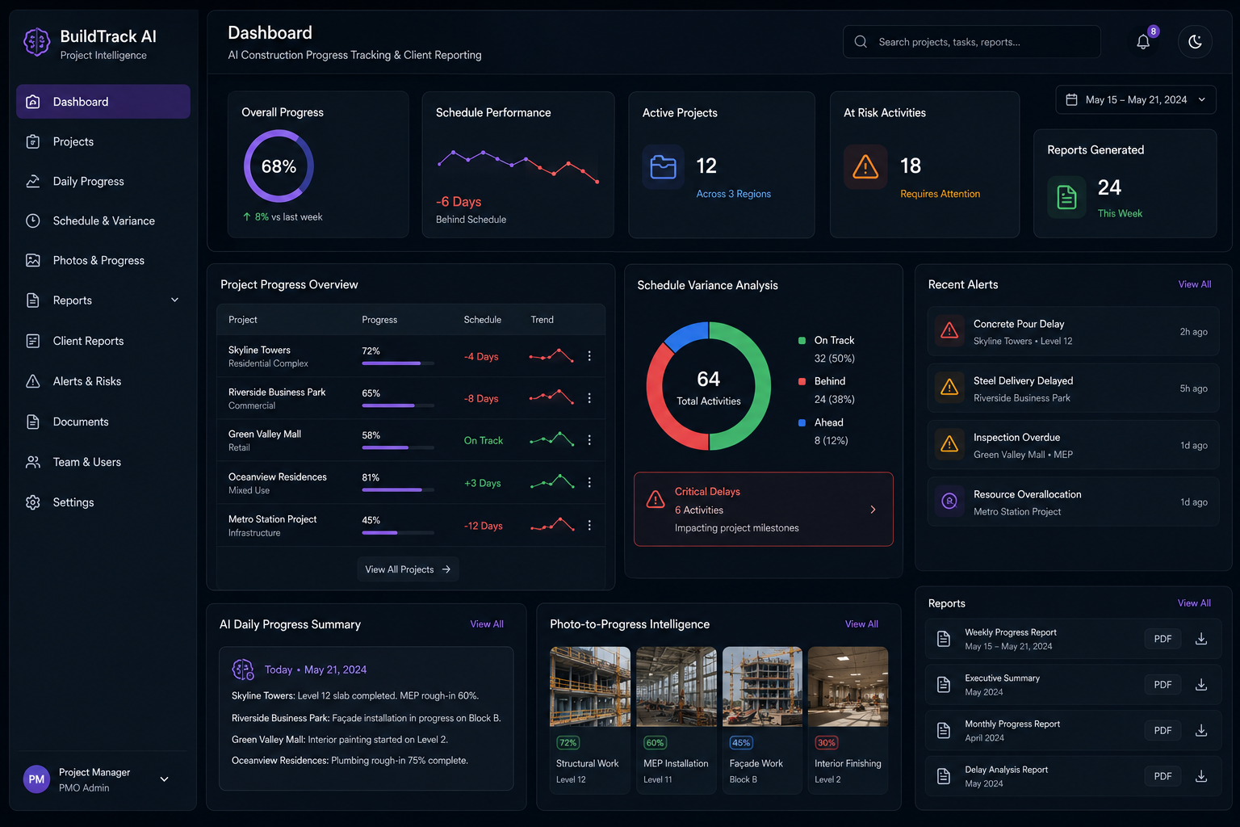Click PDF button for Weekly Progress Report

click(x=1162, y=639)
